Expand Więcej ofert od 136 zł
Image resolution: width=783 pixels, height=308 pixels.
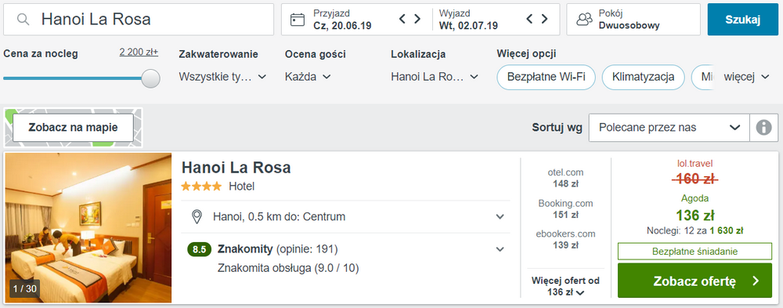point(565,286)
